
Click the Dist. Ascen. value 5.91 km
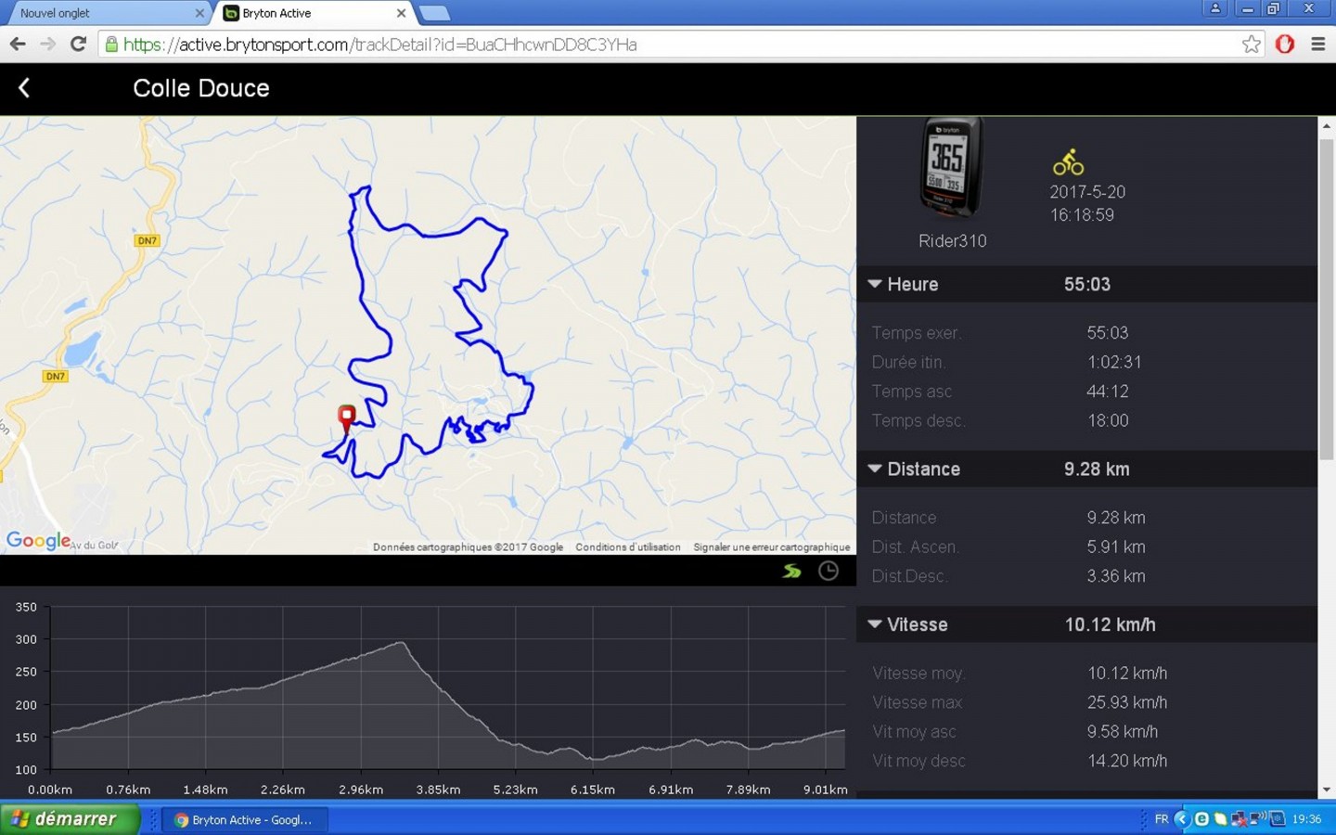(1116, 546)
